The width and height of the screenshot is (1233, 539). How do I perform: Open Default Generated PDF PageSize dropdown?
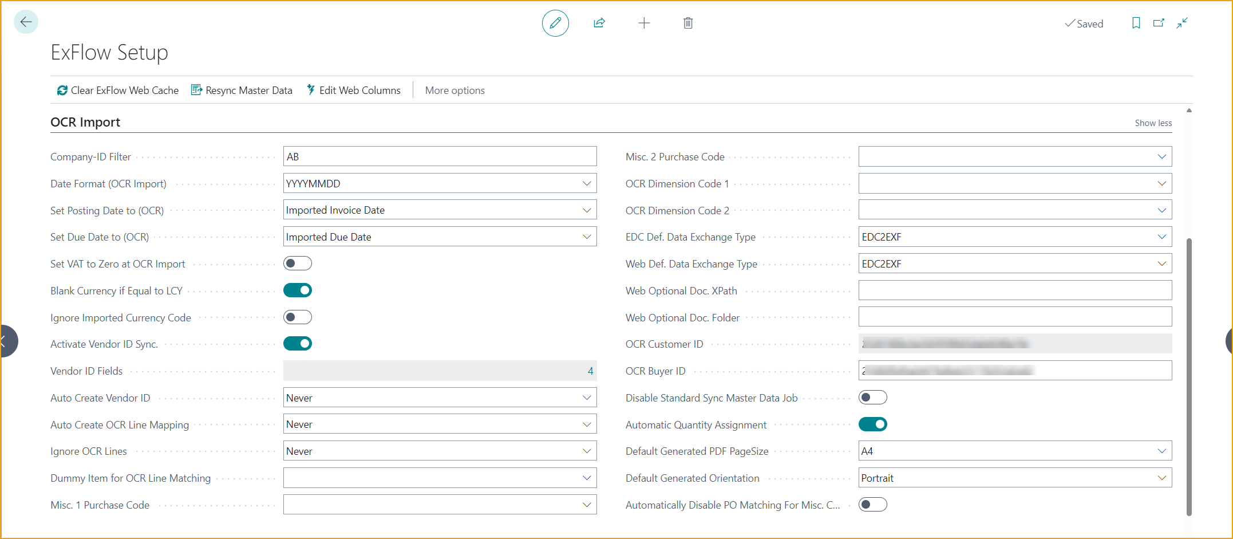1162,451
